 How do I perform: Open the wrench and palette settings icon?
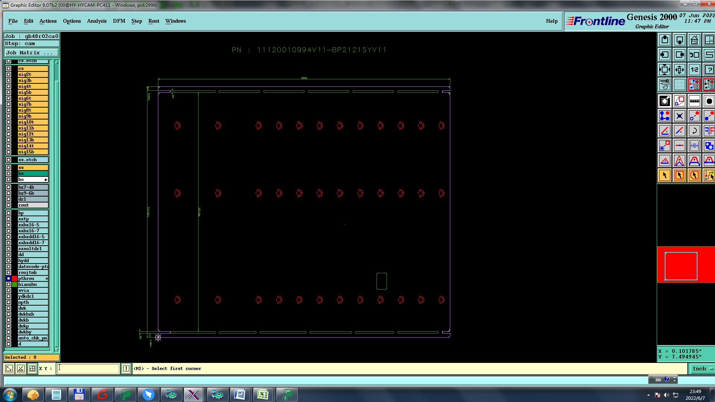[x=665, y=84]
